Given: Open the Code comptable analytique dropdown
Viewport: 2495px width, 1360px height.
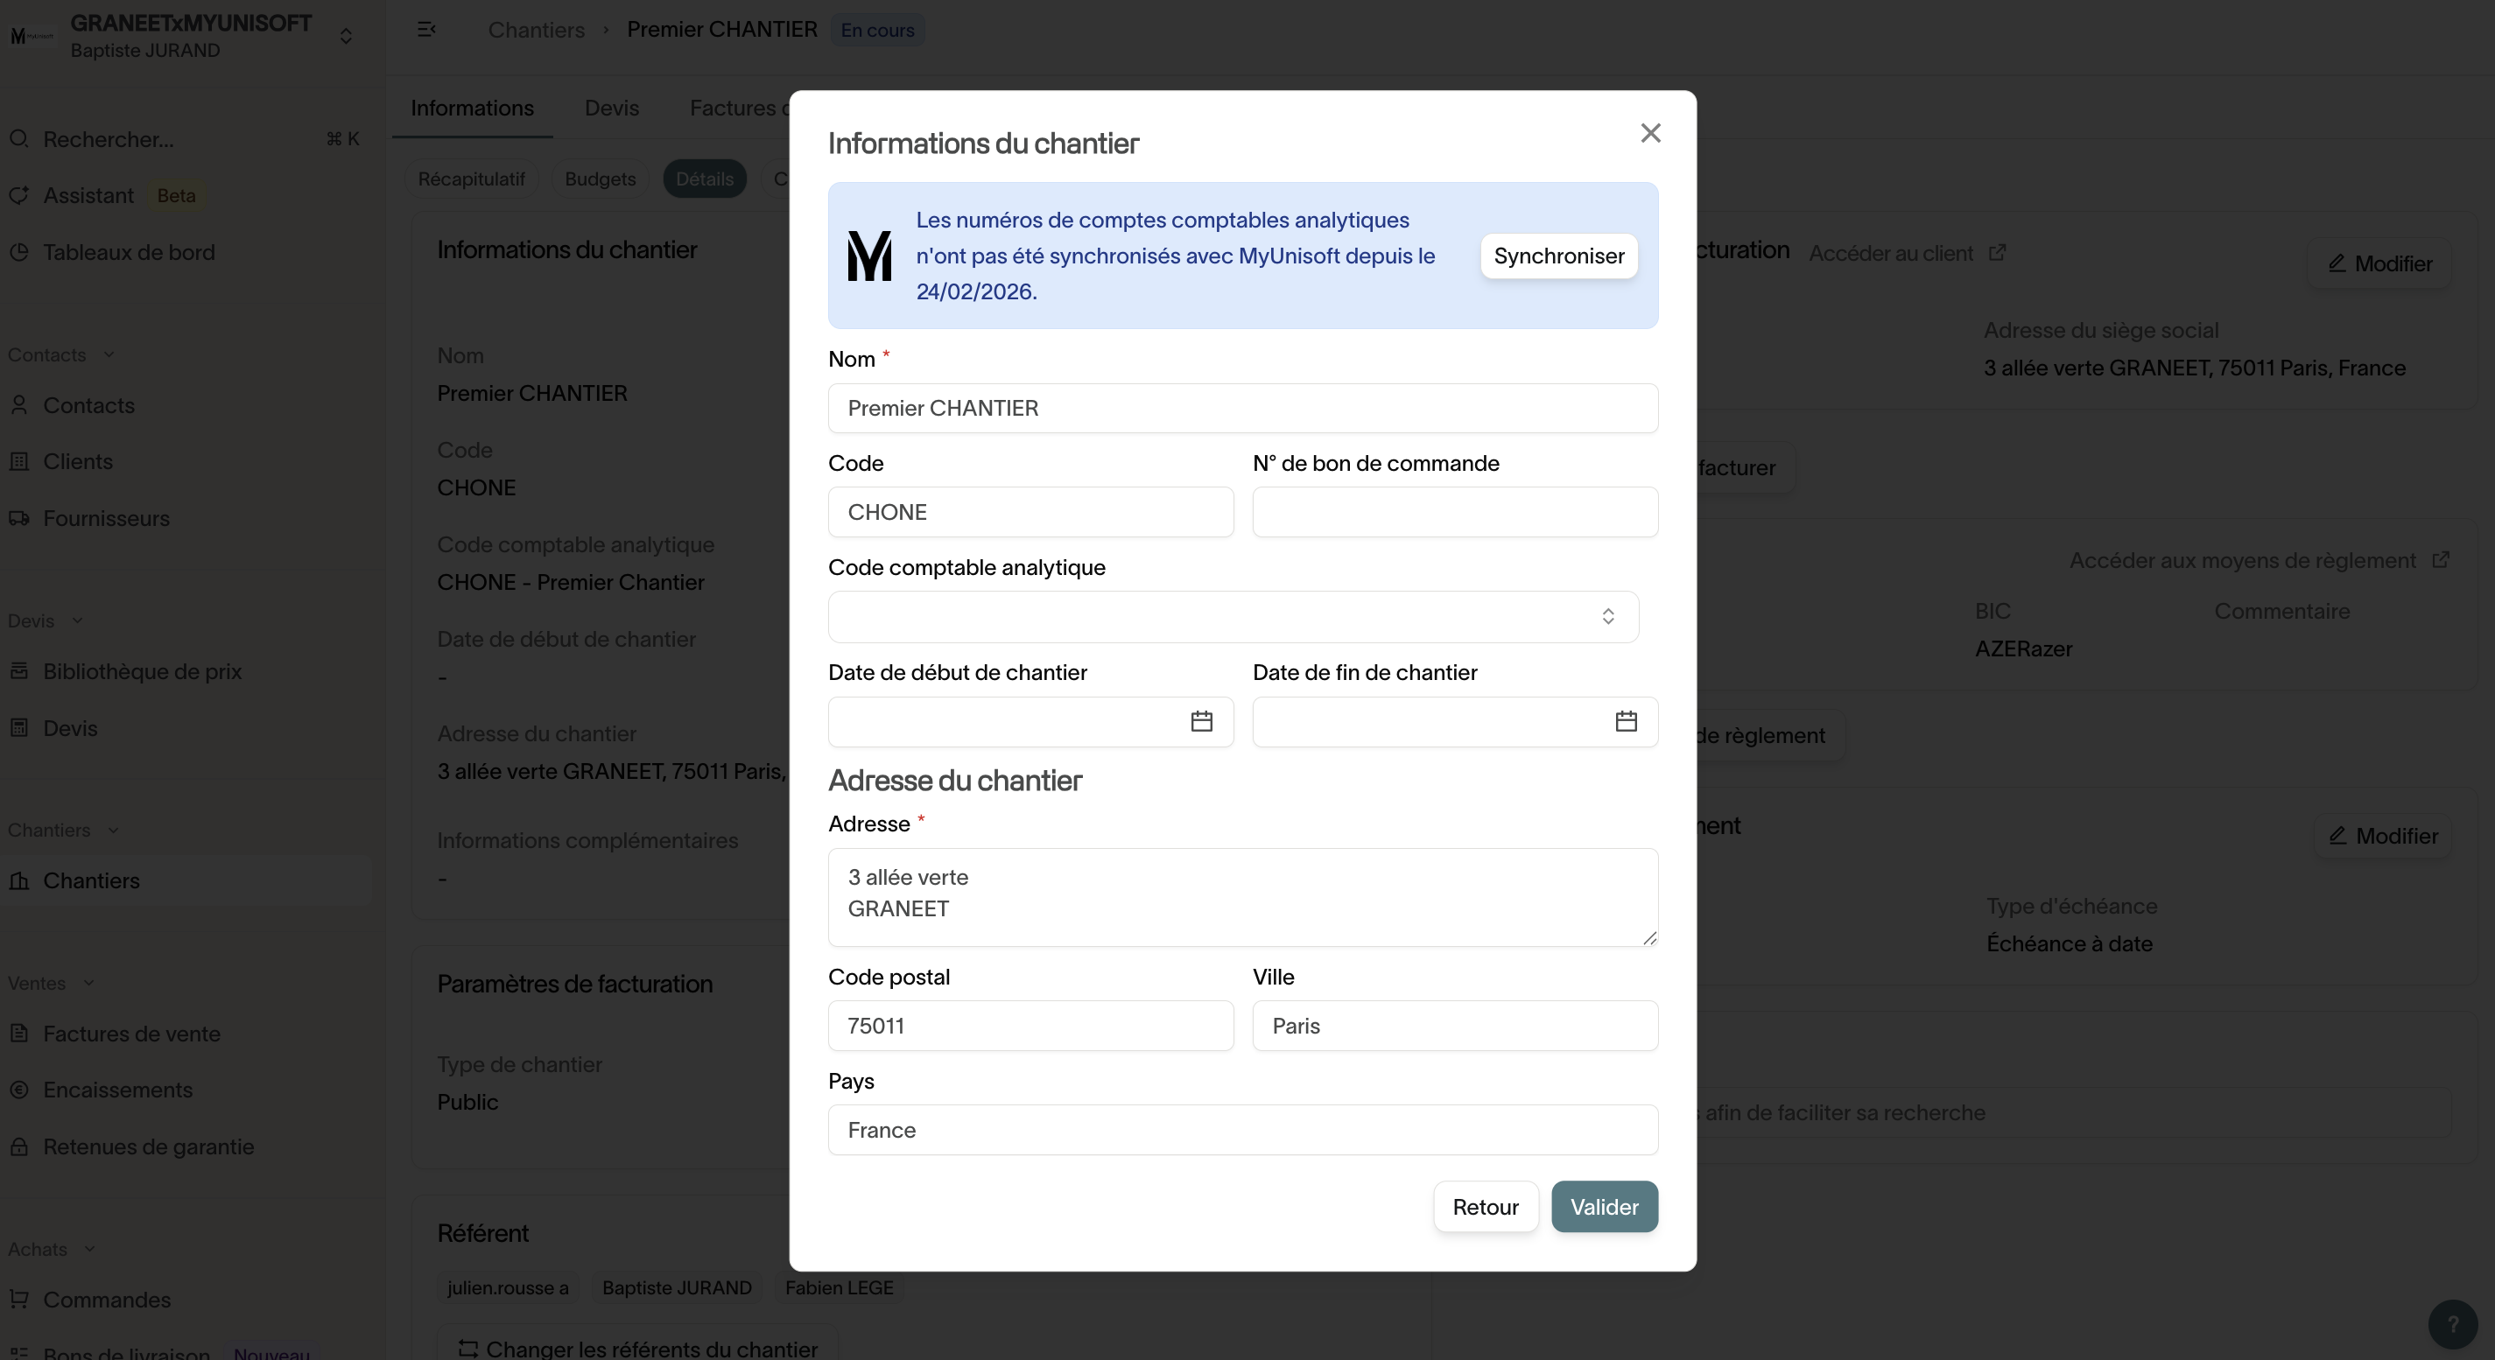Looking at the screenshot, I should click(x=1232, y=617).
